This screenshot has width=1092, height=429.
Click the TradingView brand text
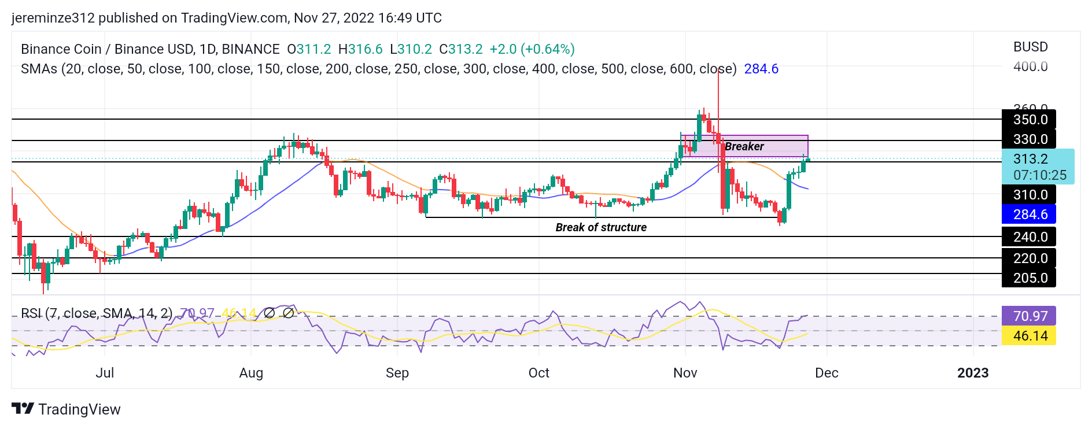80,409
